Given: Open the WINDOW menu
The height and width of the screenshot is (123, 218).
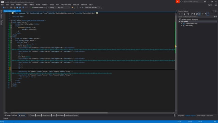Looking at the screenshot, I should (x=84, y=4).
